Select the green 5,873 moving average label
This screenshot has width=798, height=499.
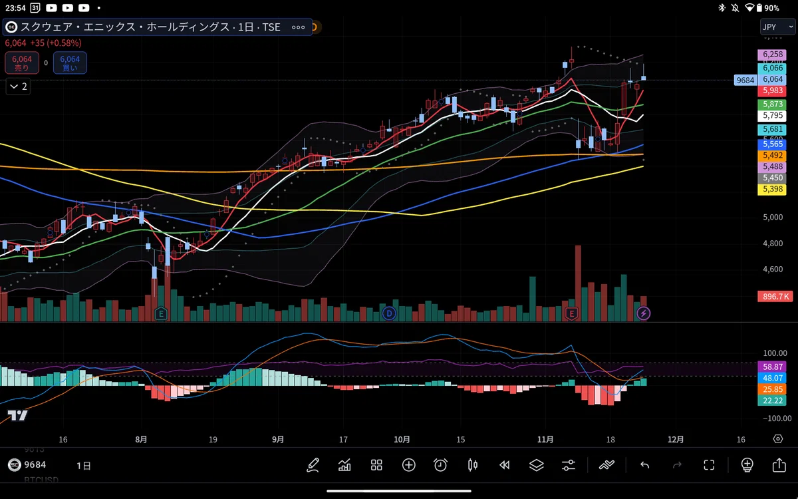(x=773, y=104)
